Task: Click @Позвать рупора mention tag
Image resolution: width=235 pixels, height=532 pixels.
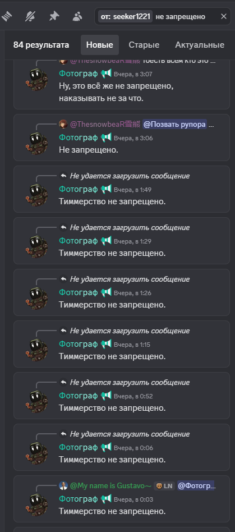Action: [174, 125]
